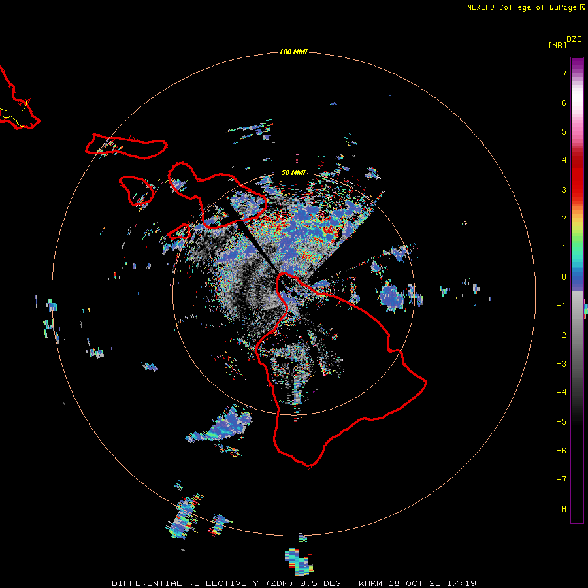Image resolution: width=588 pixels, height=588 pixels.
Task: Click the 5 value on color scale
Action: click(564, 131)
